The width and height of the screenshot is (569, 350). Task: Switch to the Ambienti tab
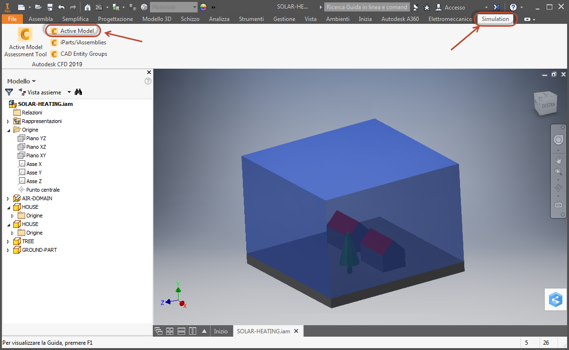(x=338, y=19)
